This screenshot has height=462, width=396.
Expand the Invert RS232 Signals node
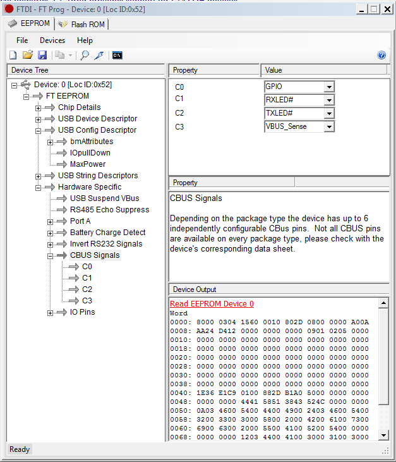51,245
